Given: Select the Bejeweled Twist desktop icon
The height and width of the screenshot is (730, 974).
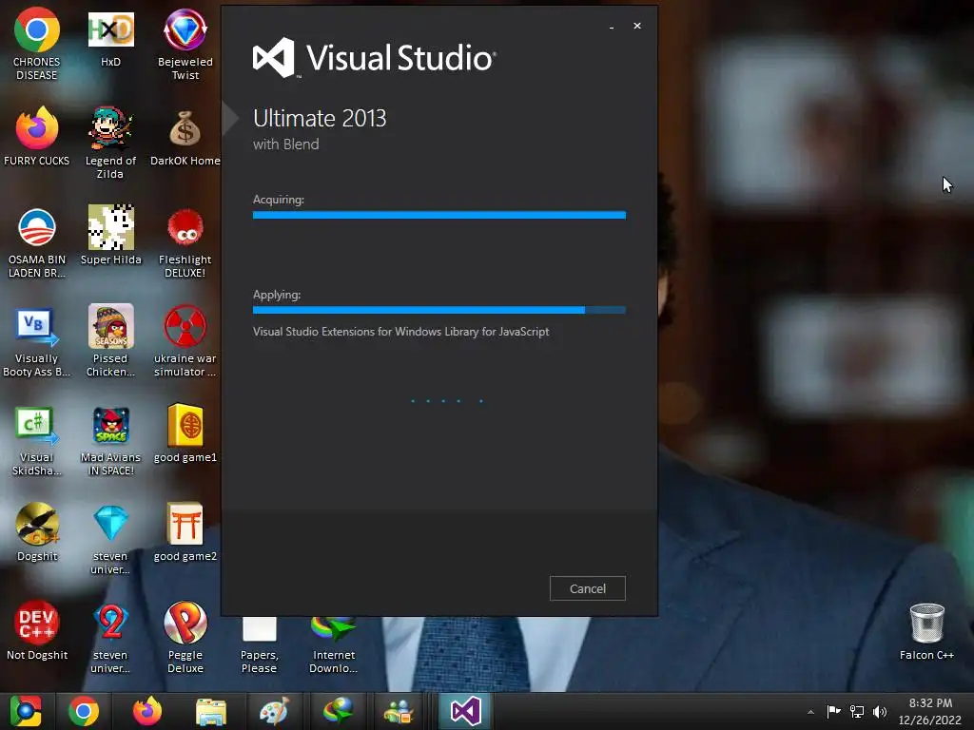Looking at the screenshot, I should coord(185,44).
